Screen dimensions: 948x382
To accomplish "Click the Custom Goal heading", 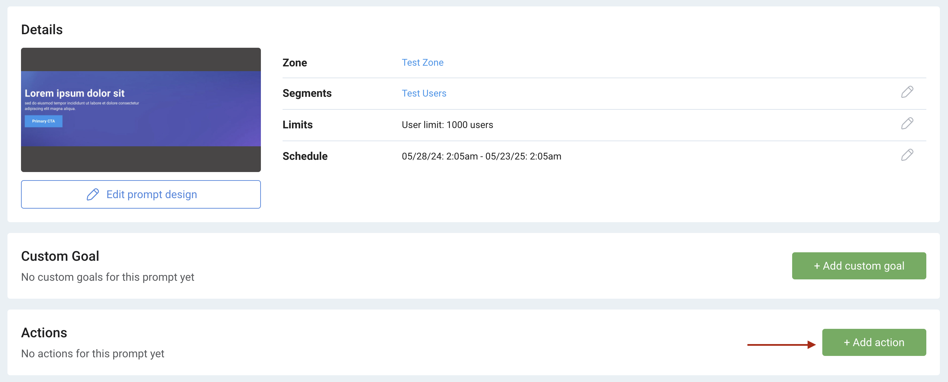I will pos(60,256).
